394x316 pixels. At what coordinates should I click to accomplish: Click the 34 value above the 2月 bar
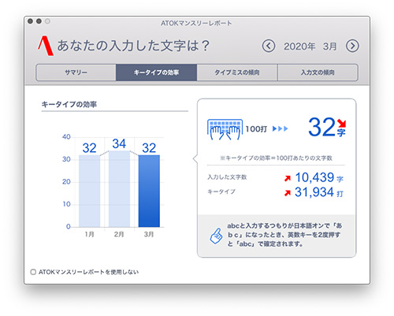point(119,144)
